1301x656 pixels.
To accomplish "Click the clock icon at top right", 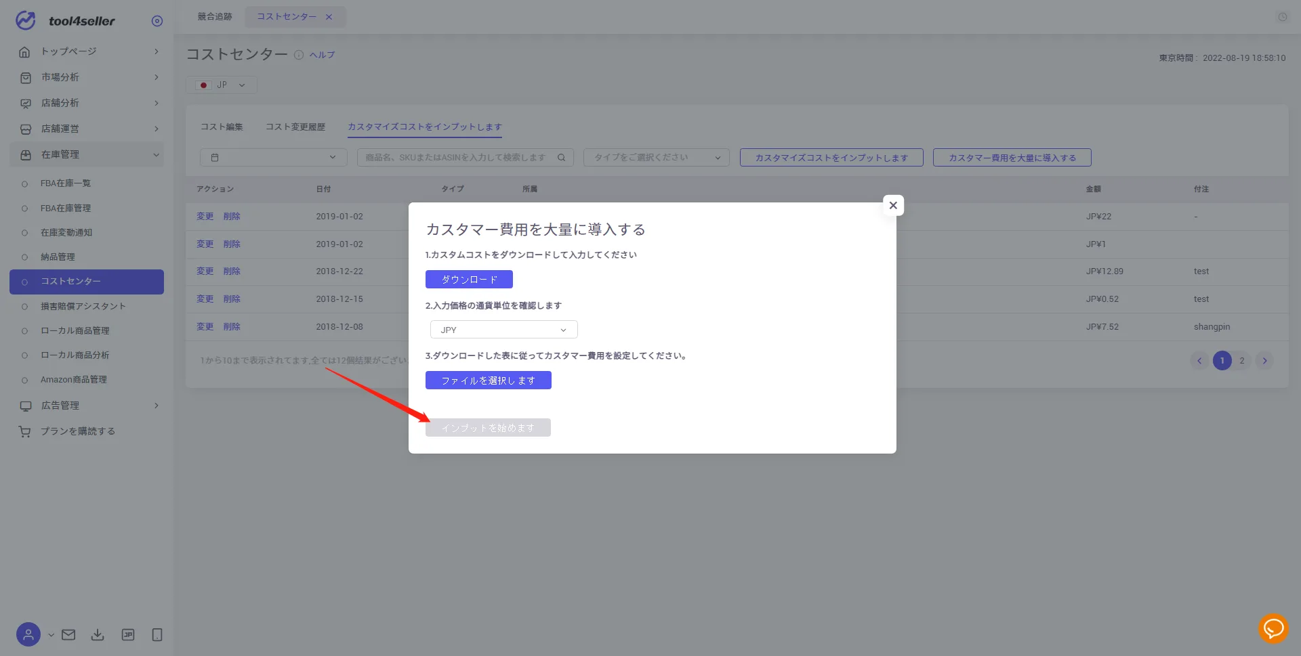I will [1282, 17].
